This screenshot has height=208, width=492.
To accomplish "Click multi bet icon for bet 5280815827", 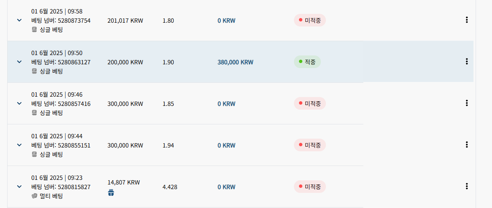I will 34,196.
